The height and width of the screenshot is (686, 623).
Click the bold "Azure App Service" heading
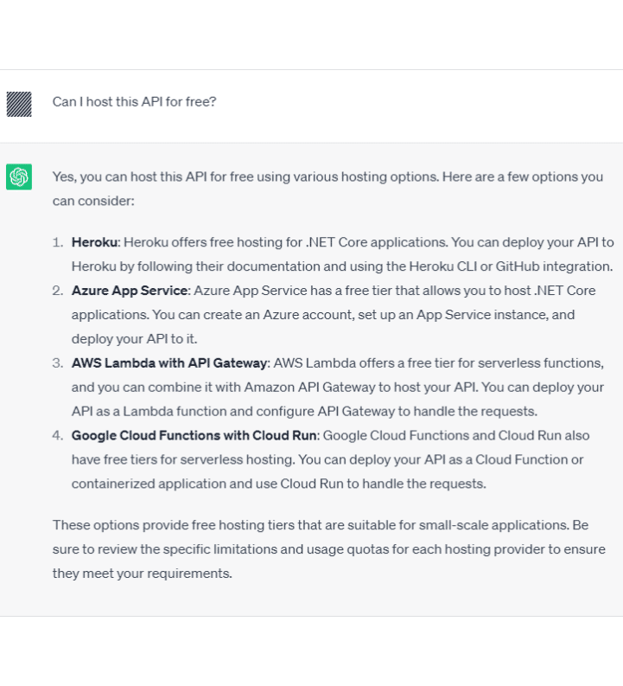click(130, 291)
